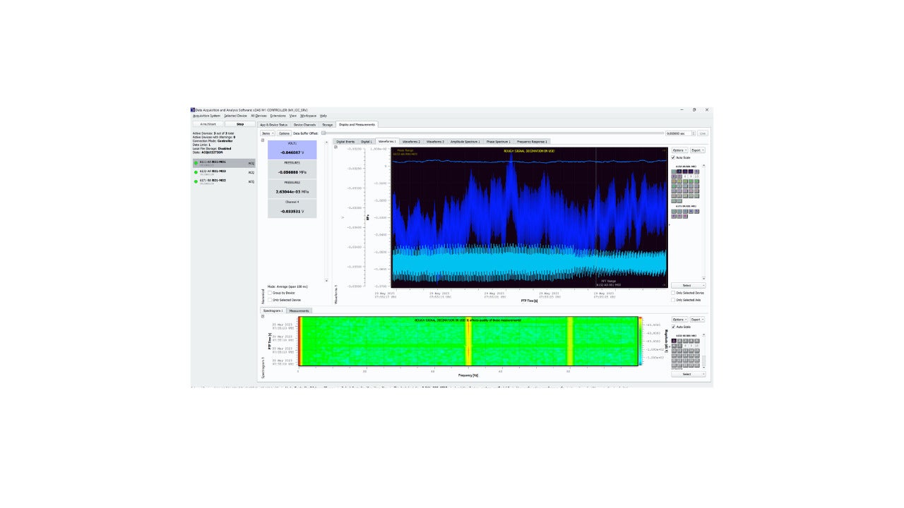
Task: Disable Auto Scale for the Waveforms 1 plot
Action: pyautogui.click(x=673, y=157)
